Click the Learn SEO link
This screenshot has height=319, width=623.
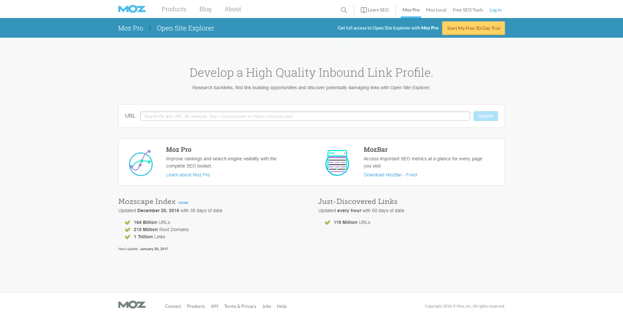378,10
